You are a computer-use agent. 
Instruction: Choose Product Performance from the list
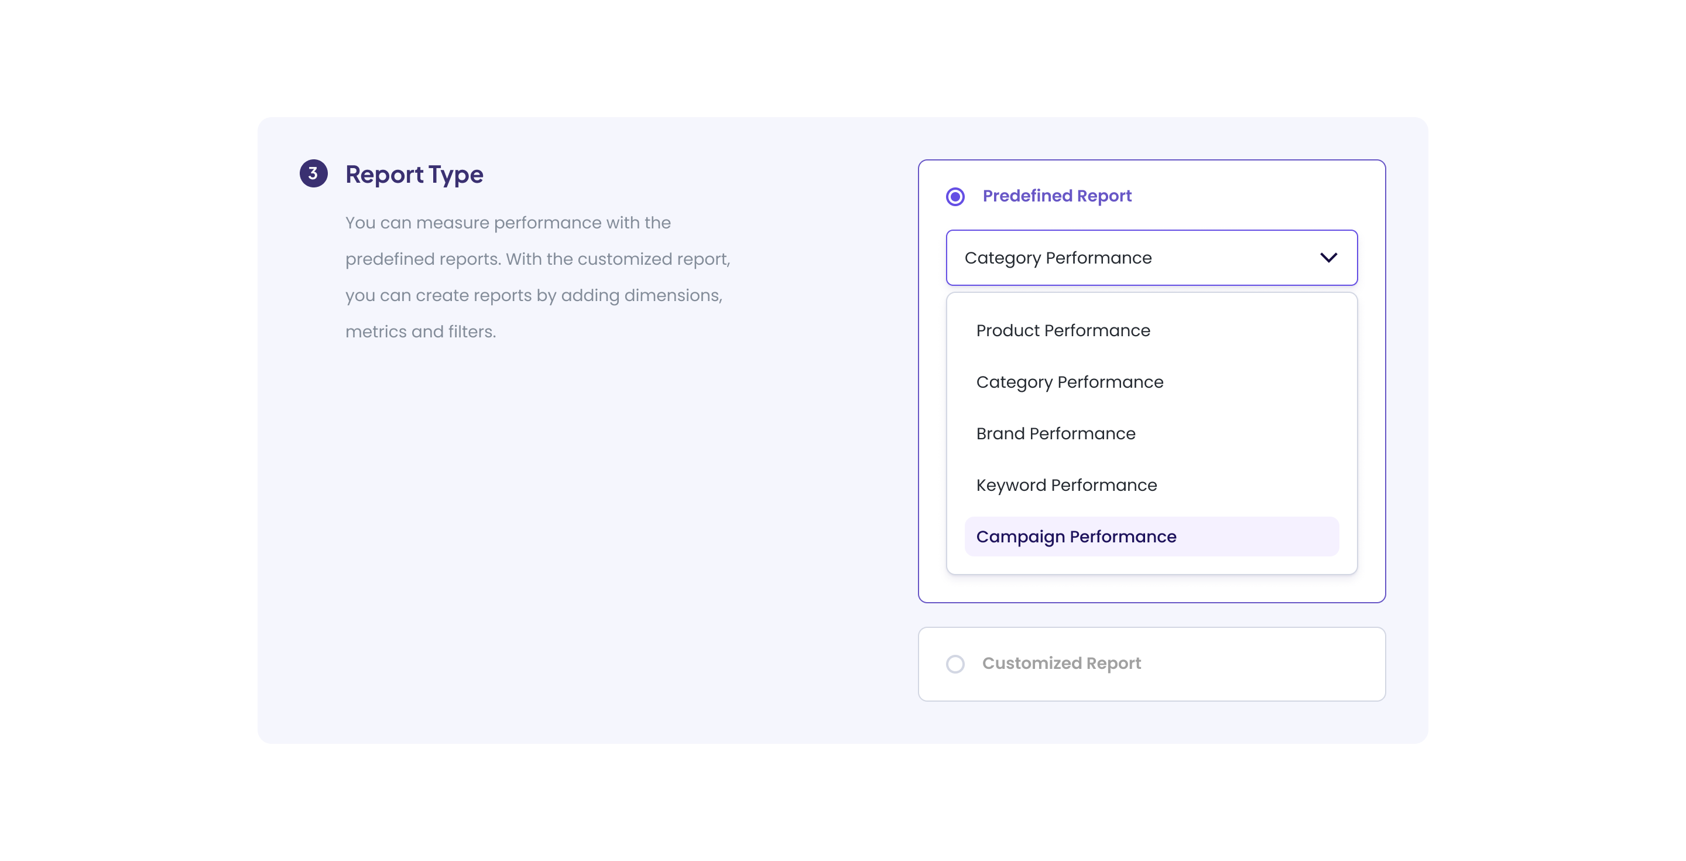[1063, 331]
